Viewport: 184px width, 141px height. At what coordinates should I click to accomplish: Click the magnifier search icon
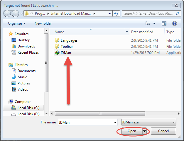pos(177,13)
